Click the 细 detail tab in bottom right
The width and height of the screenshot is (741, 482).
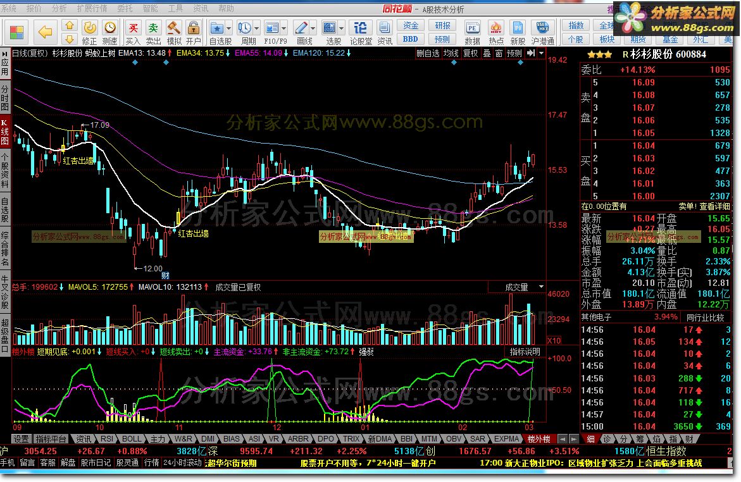tap(591, 439)
